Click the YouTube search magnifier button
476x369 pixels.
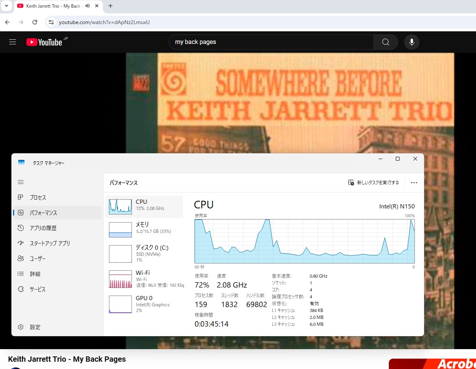386,42
